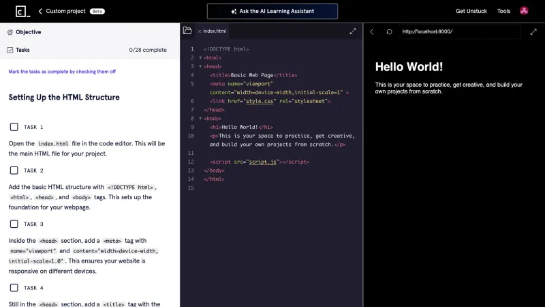Navigate back in the preview browser

[372, 31]
